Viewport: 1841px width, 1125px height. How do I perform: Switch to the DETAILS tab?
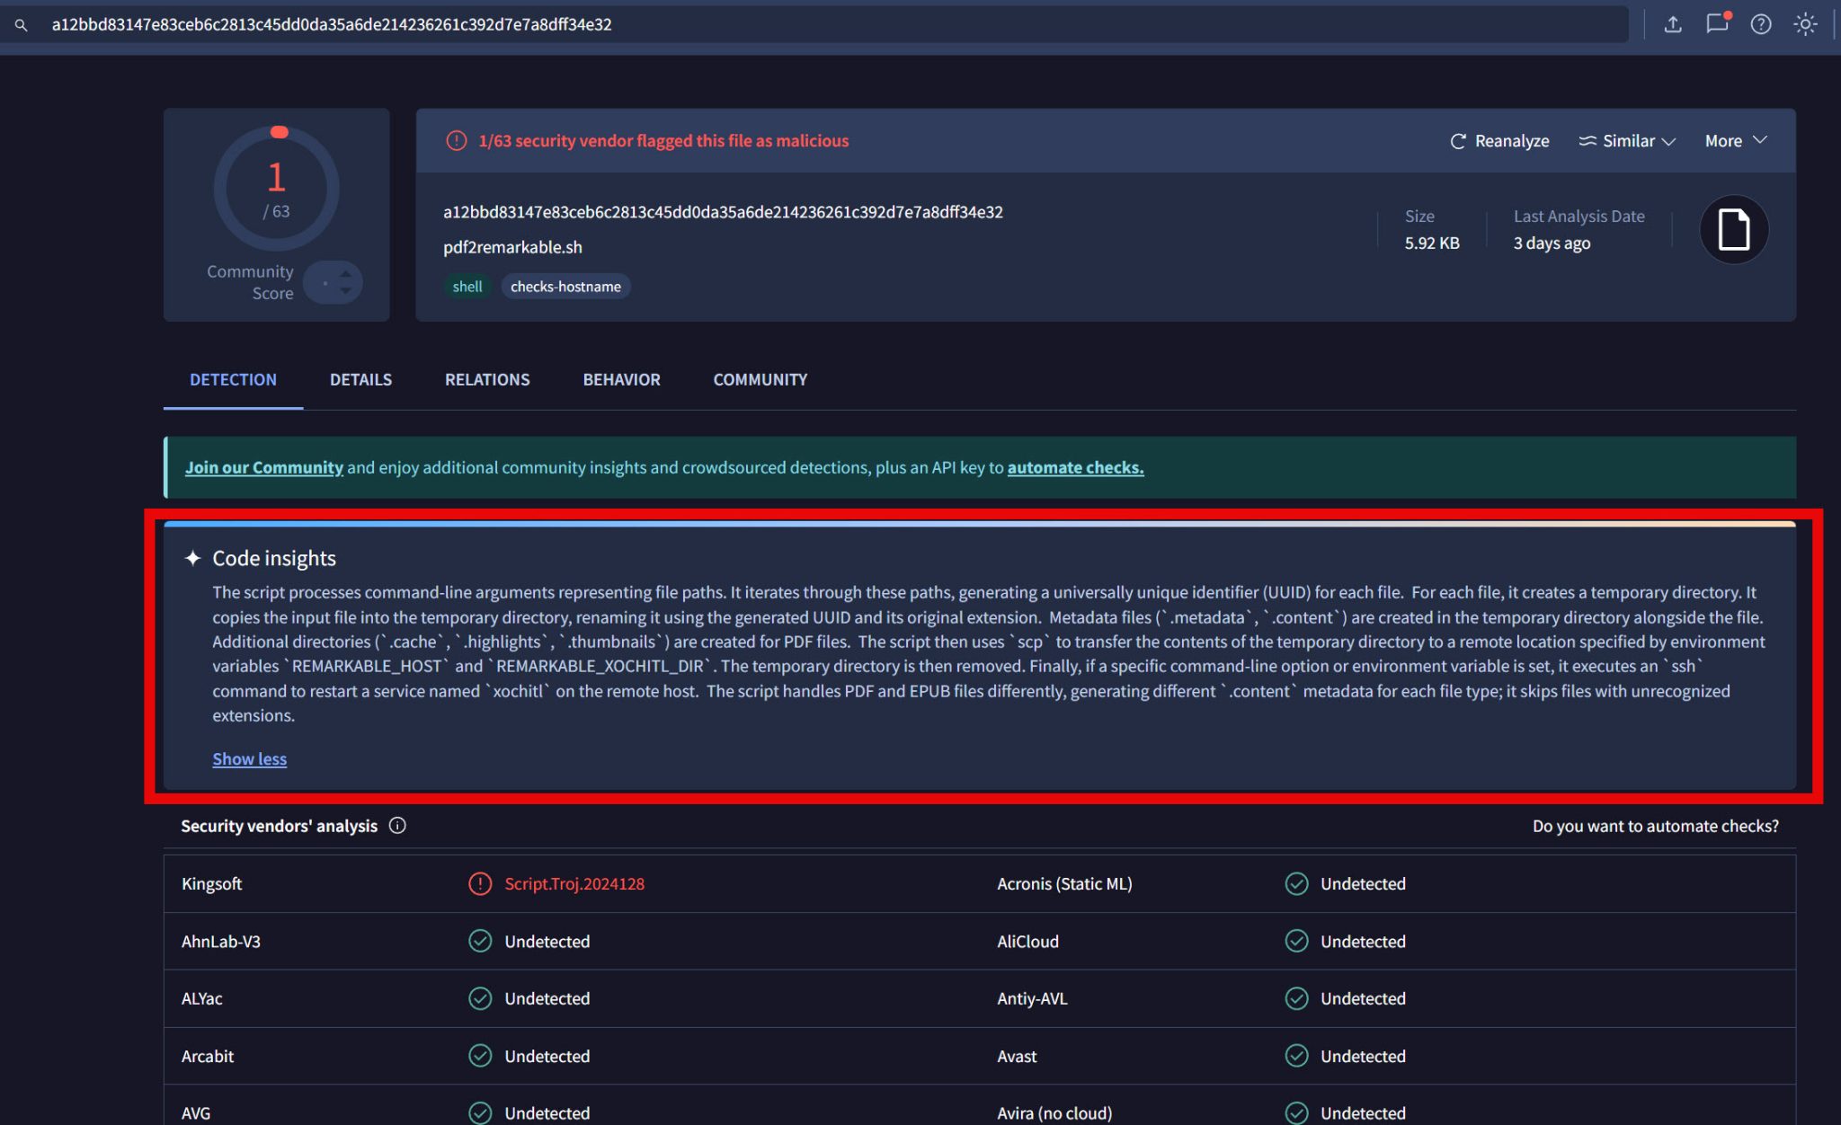point(360,380)
